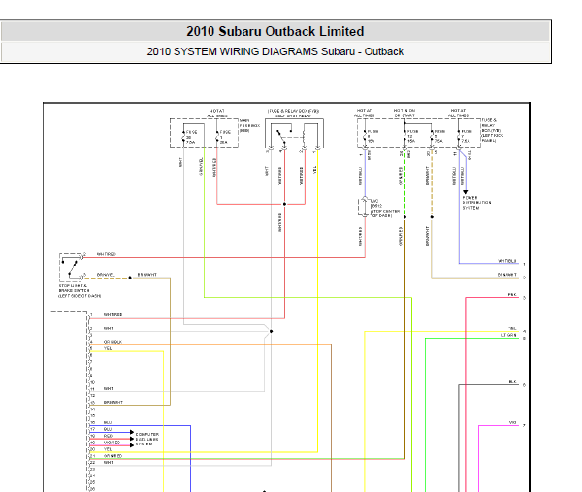
Task: Click the 'BLU' label at connector pin 17
Action: pos(108,429)
